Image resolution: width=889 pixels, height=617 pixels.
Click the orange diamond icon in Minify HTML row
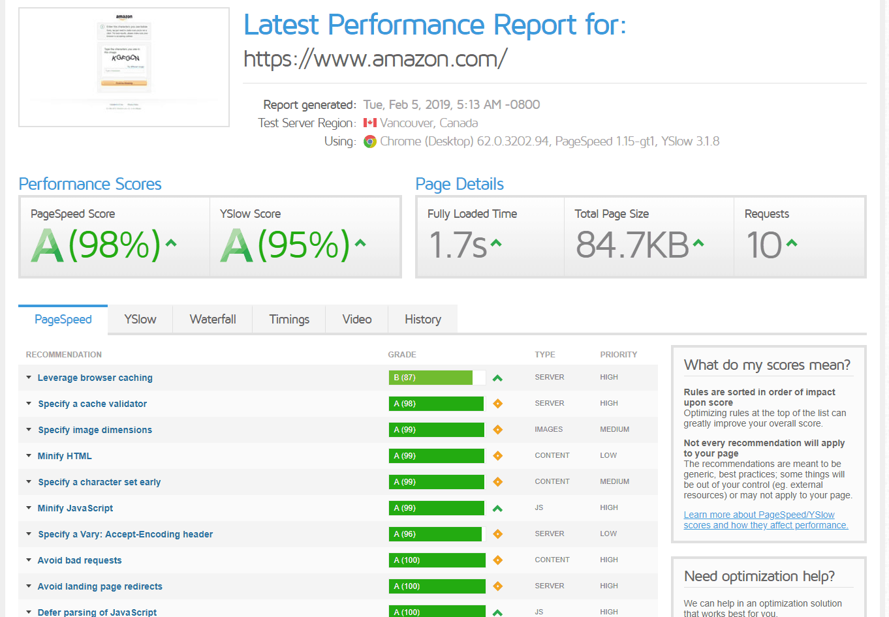coord(497,456)
